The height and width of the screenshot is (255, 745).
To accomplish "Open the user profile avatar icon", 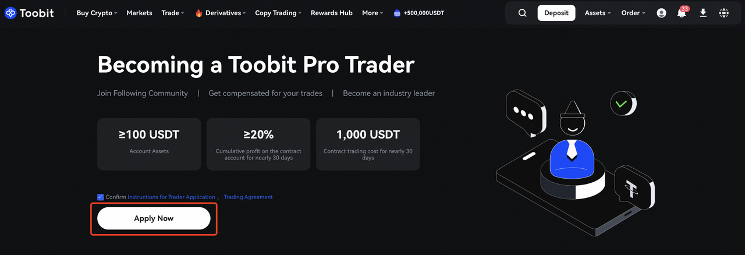I will pyautogui.click(x=661, y=13).
